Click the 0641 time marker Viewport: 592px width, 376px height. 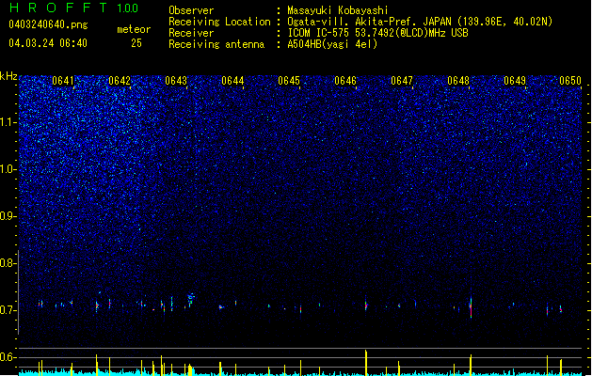point(63,81)
